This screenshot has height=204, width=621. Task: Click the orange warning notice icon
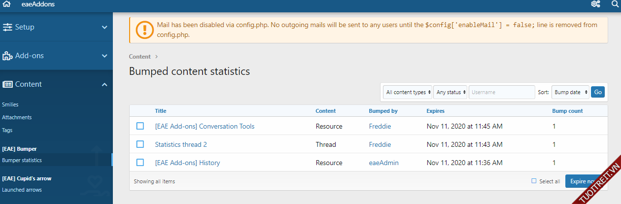[x=144, y=30]
